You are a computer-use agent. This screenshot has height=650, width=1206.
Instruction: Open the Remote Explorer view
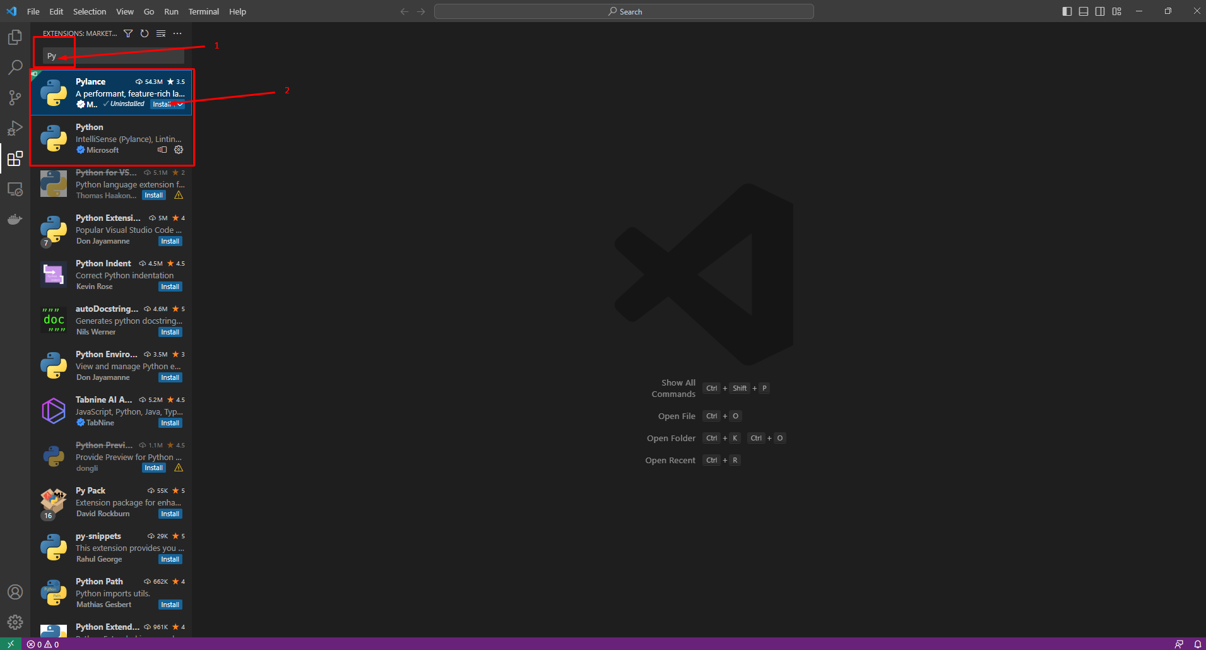(15, 189)
